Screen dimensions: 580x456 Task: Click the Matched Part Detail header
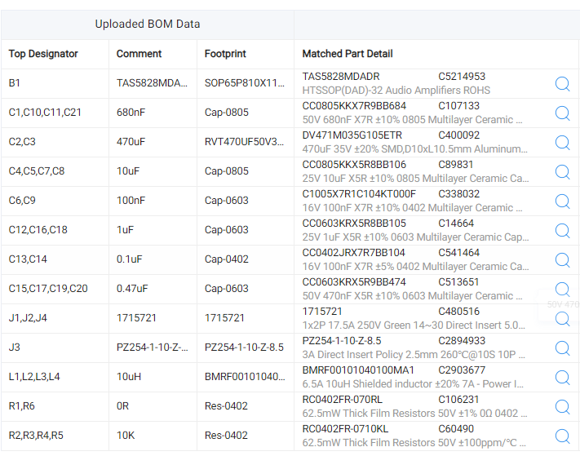pos(348,54)
